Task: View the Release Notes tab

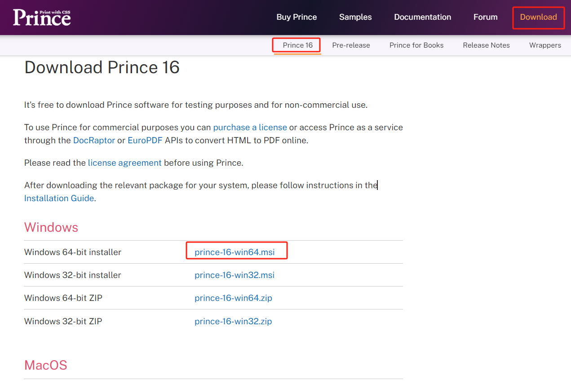Action: tap(486, 45)
